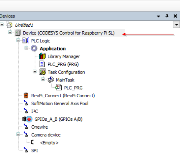
Task: Select the <Empty> slot entry
Action: (x=49, y=143)
